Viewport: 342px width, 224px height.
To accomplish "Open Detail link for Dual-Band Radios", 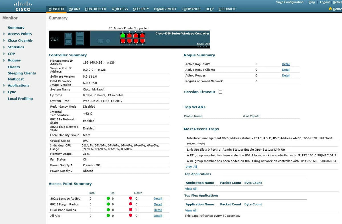I will [158, 210].
